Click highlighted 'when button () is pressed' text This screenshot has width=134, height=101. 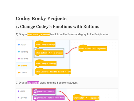tap(39, 34)
